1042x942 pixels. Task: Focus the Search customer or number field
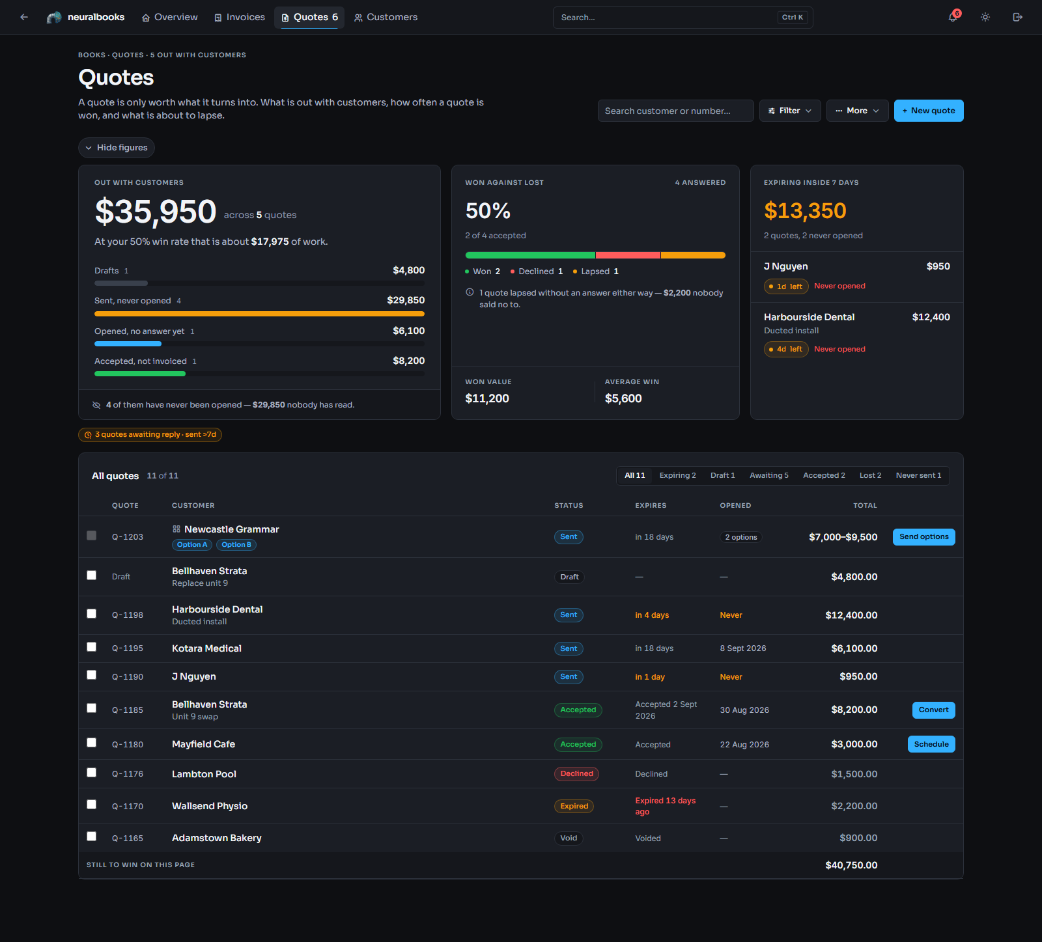click(675, 111)
